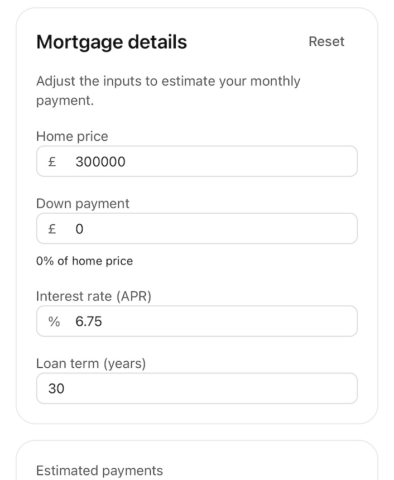Click the Estimated payments heading
This screenshot has height=480, width=394.
99,471
